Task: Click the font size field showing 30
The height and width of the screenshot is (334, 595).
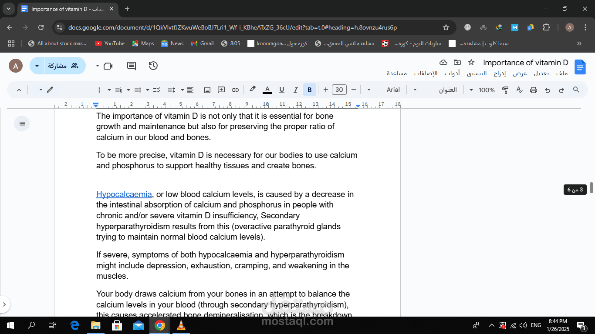Action: point(339,90)
